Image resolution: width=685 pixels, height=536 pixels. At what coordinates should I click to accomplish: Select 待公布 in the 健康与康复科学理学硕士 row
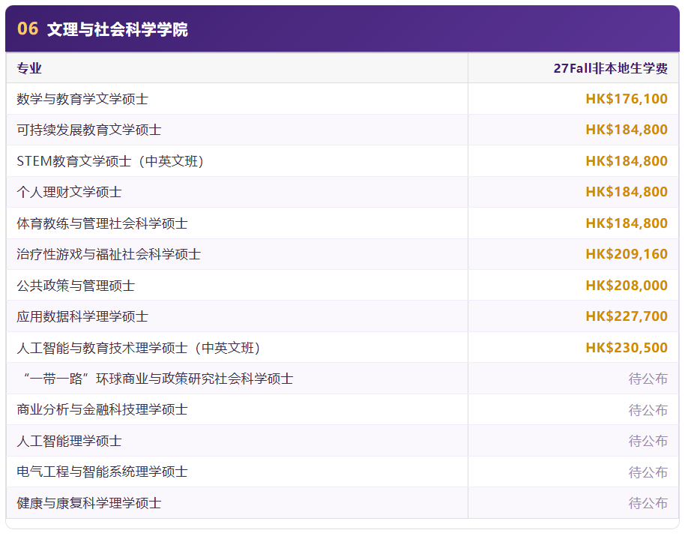pyautogui.click(x=648, y=503)
